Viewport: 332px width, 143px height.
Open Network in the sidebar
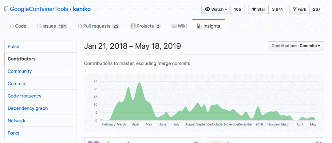tap(40, 121)
